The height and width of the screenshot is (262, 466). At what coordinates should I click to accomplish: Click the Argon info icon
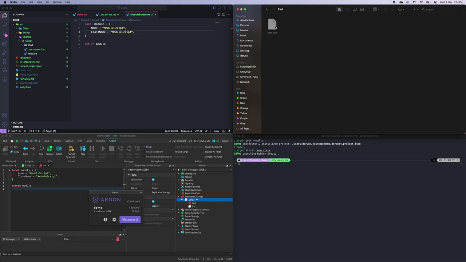[105, 219]
